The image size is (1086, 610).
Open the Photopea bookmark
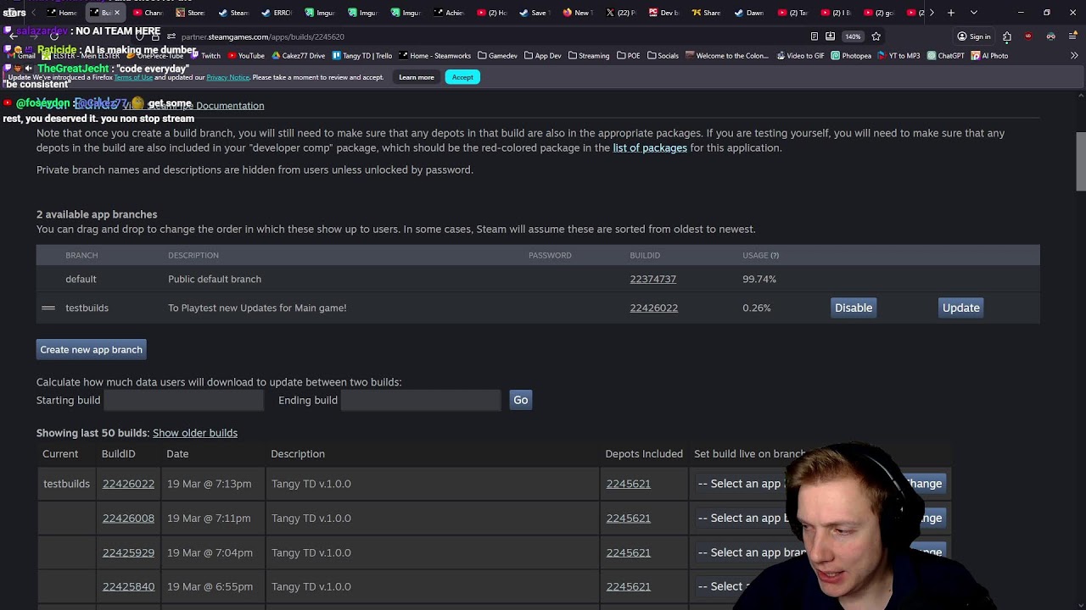[x=851, y=56]
